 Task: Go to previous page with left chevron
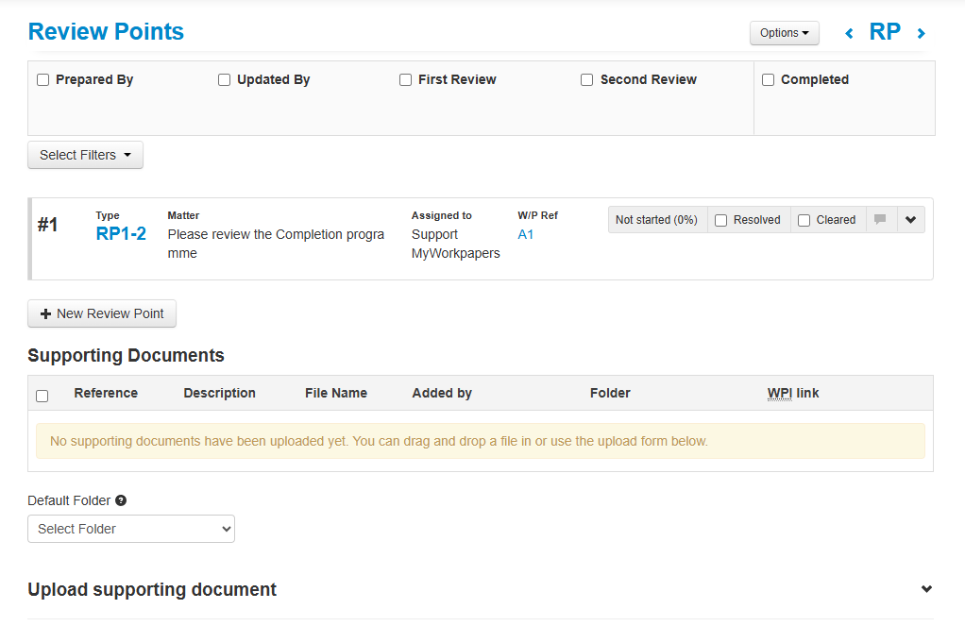[x=849, y=34]
